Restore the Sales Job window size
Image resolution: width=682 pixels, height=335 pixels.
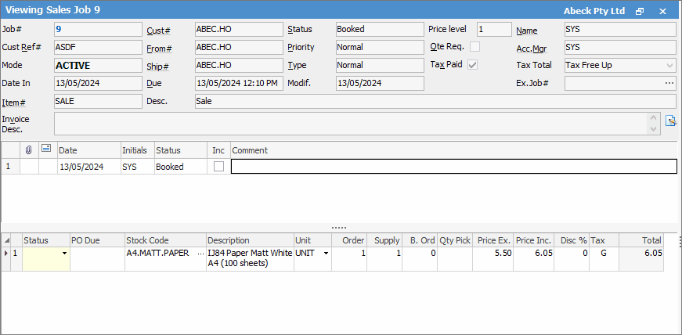[640, 11]
